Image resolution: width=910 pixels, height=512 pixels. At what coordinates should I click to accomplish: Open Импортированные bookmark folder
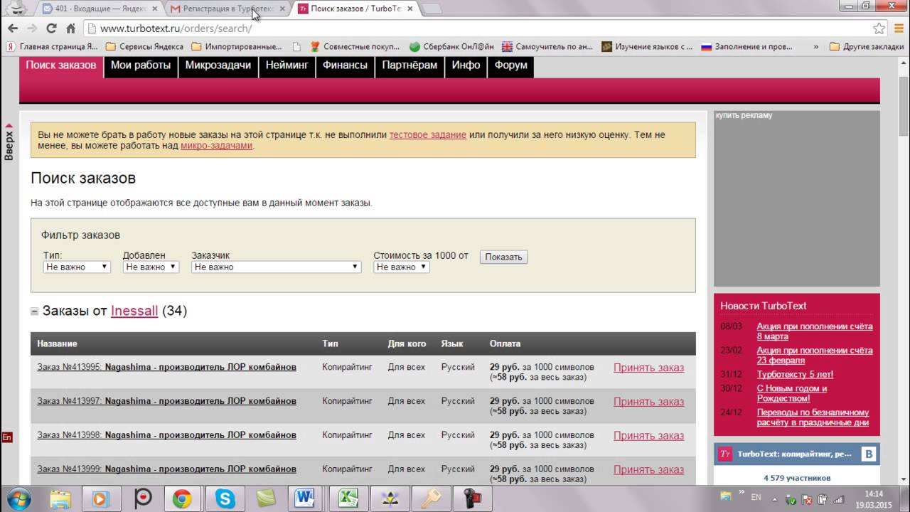237,46
